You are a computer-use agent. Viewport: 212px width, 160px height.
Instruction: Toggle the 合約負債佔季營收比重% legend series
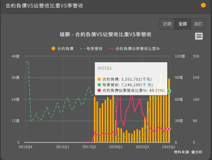coord(134,48)
